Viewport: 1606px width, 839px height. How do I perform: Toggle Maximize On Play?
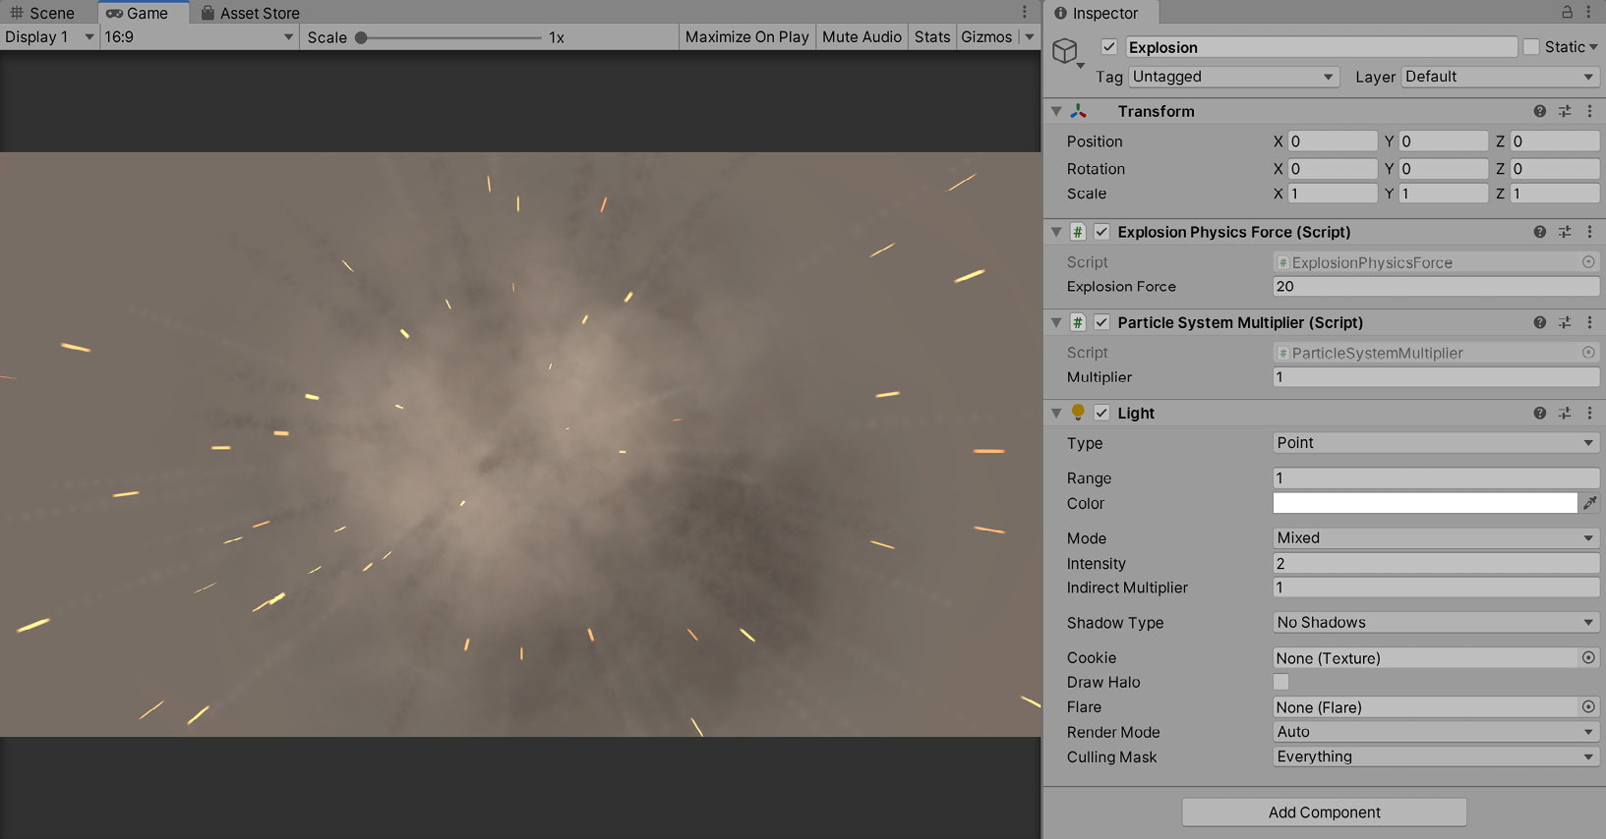click(746, 36)
